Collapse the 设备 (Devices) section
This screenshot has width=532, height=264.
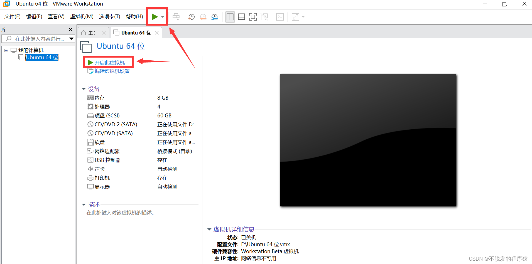pos(84,89)
